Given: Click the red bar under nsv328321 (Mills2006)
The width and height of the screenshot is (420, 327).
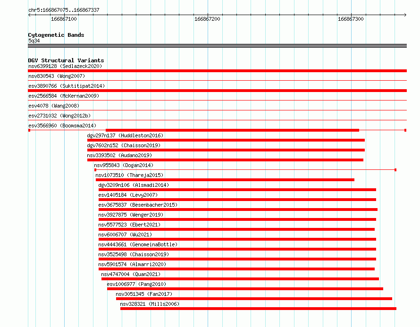Looking at the screenshot, I should click(x=258, y=309).
